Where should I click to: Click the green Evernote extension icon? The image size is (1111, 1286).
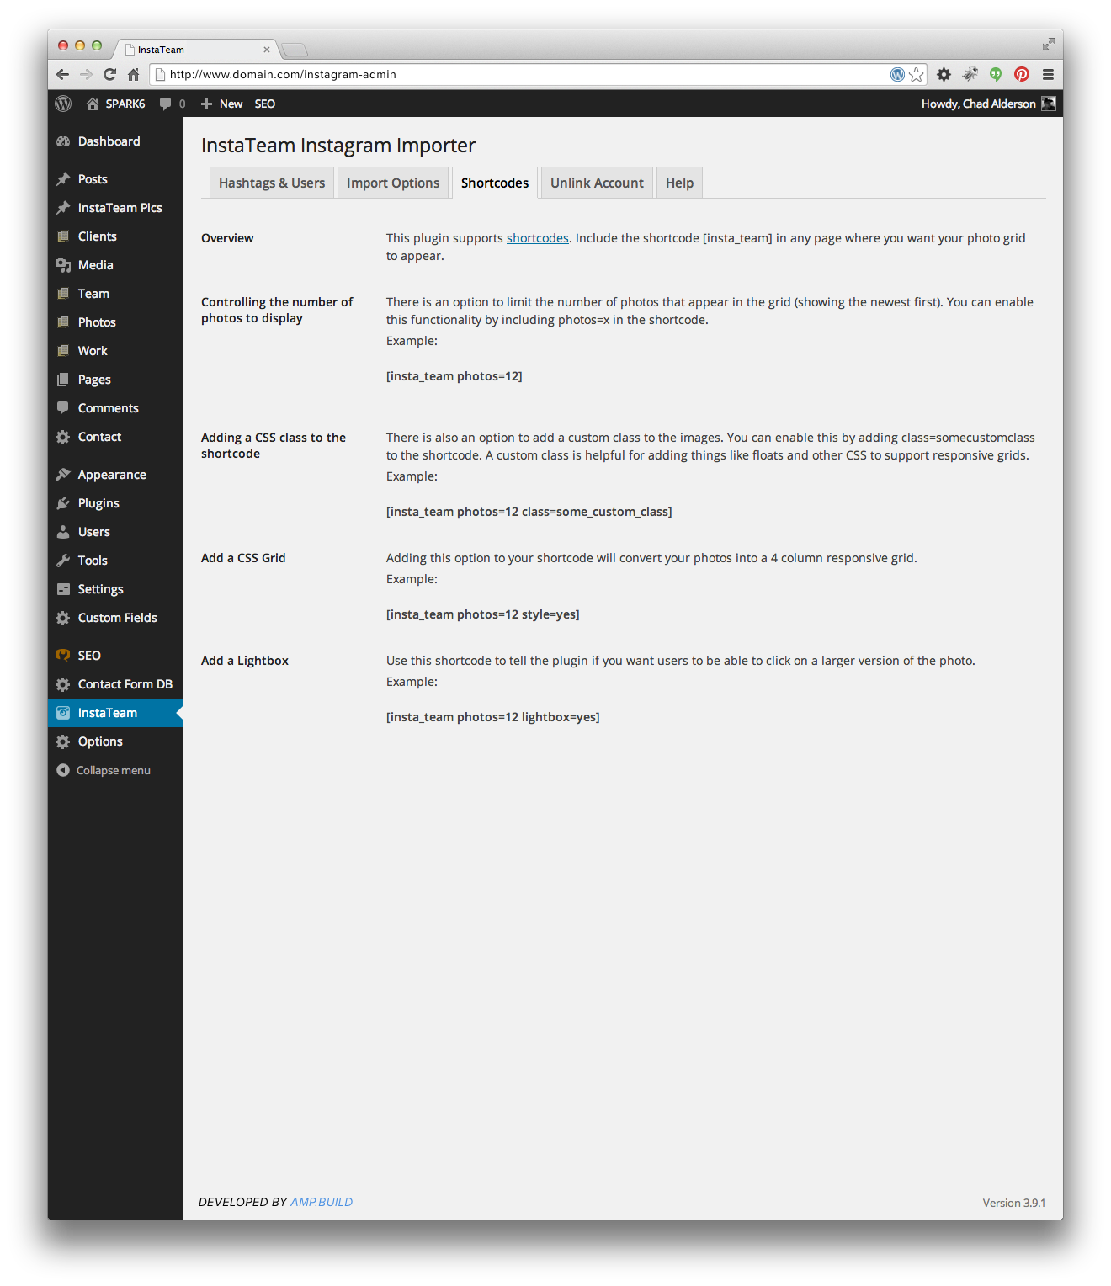point(996,74)
